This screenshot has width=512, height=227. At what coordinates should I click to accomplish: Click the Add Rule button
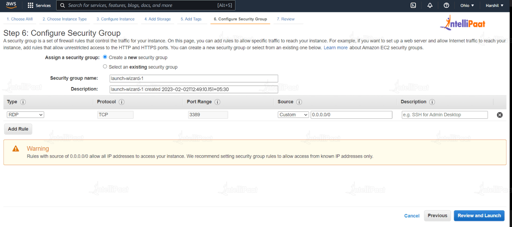pos(18,129)
